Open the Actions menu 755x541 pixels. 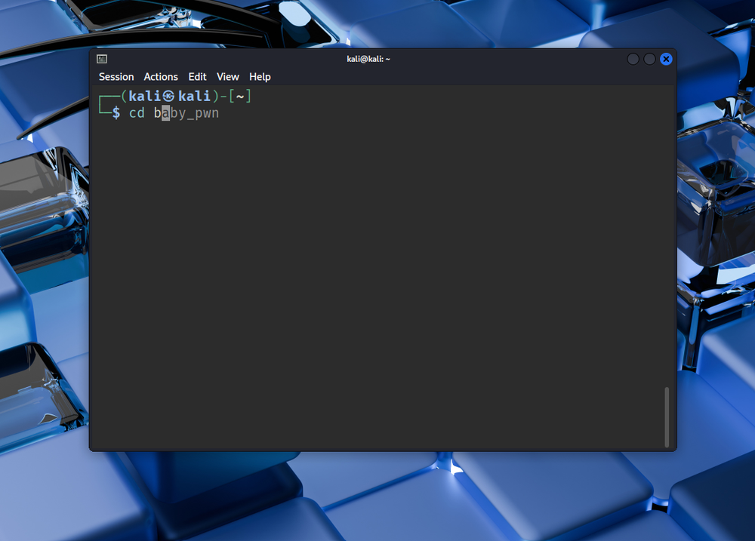(x=161, y=77)
